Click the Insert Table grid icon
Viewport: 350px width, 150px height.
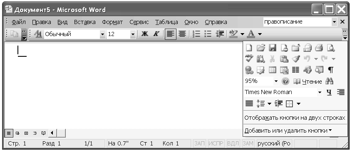[272, 70]
